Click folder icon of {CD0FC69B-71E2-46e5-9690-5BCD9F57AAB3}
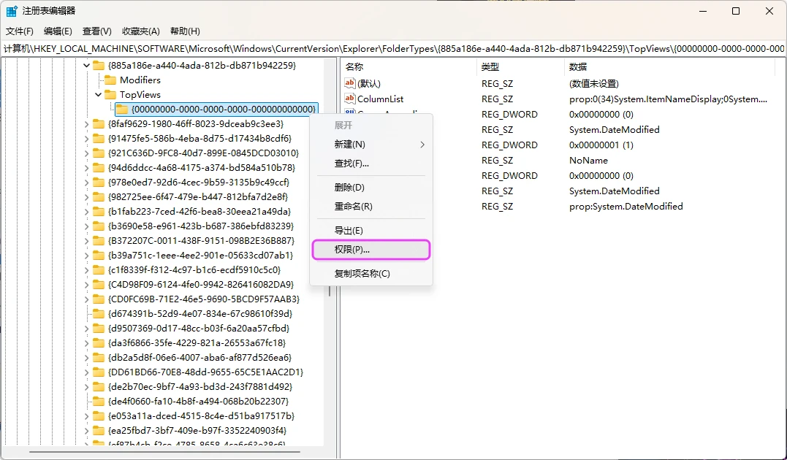The image size is (787, 460). (x=99, y=299)
